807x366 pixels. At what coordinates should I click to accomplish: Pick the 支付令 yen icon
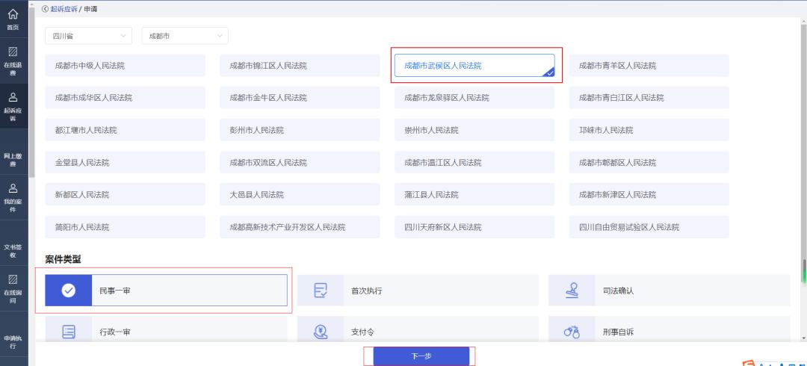click(x=321, y=332)
